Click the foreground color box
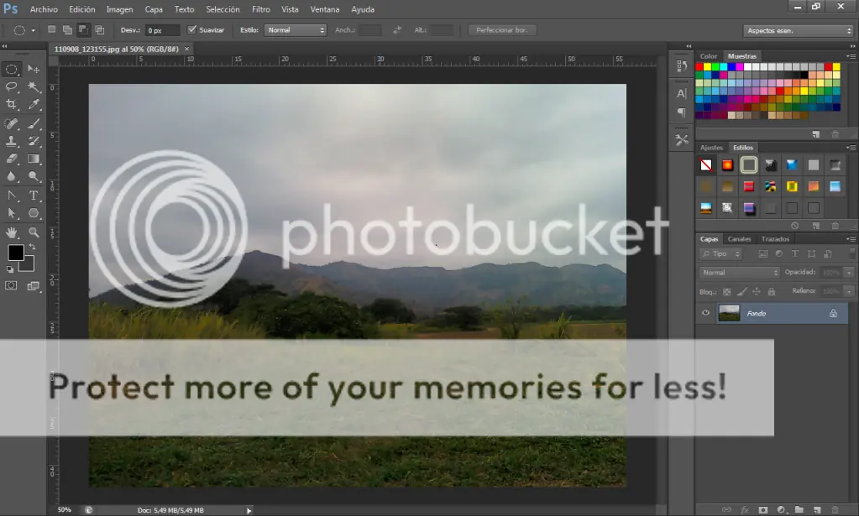The image size is (859, 516). point(15,253)
